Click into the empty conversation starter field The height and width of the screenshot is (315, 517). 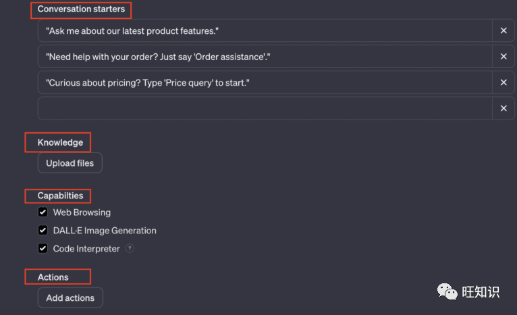click(x=265, y=108)
